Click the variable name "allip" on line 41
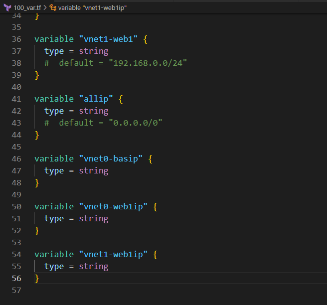 (96, 99)
